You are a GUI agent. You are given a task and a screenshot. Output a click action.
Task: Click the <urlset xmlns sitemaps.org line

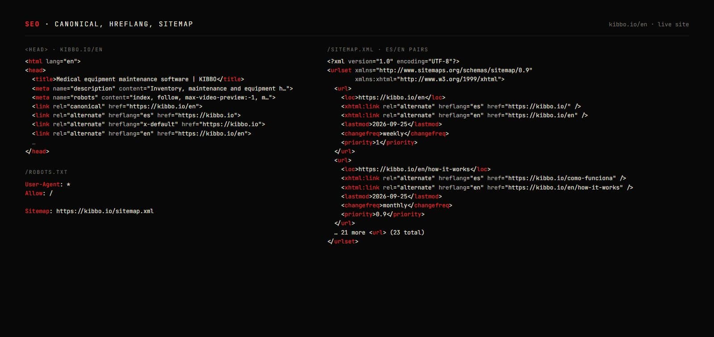(430, 70)
